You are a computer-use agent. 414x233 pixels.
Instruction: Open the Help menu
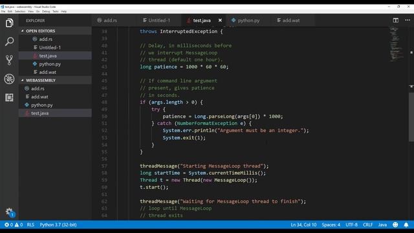coord(63,12)
